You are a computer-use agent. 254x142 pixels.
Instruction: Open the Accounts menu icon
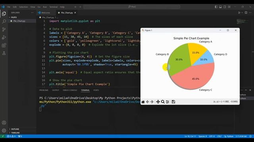point(4,123)
